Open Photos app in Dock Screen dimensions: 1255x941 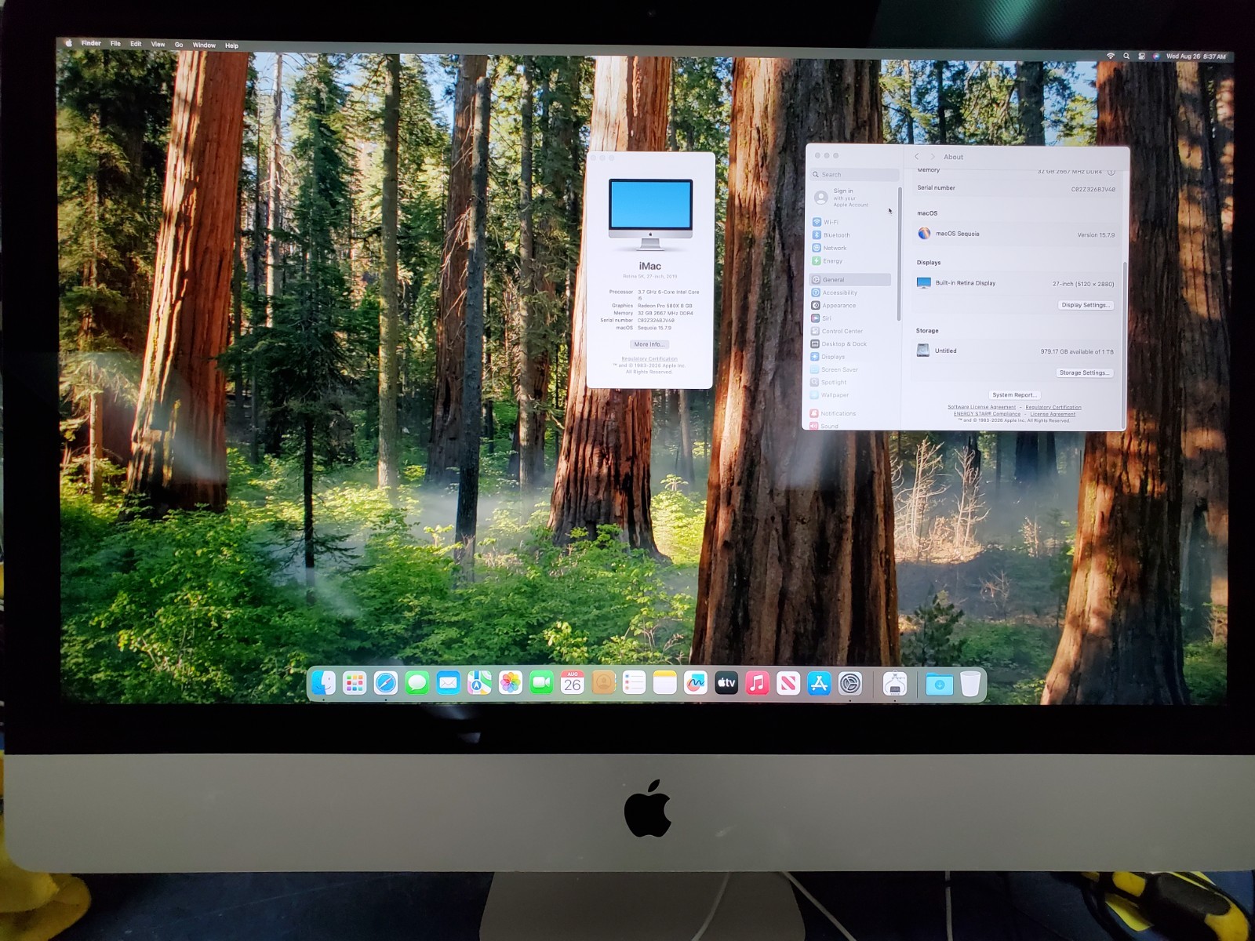[510, 683]
